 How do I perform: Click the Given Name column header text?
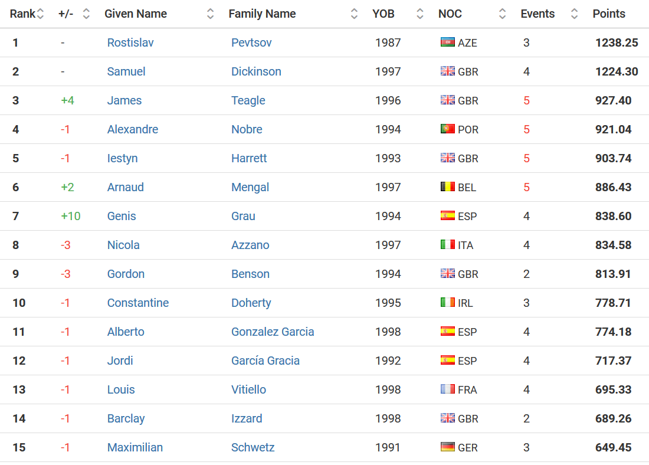pyautogui.click(x=136, y=14)
